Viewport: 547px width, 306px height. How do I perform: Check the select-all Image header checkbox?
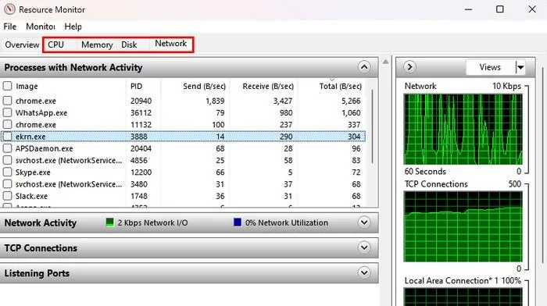pos(7,86)
